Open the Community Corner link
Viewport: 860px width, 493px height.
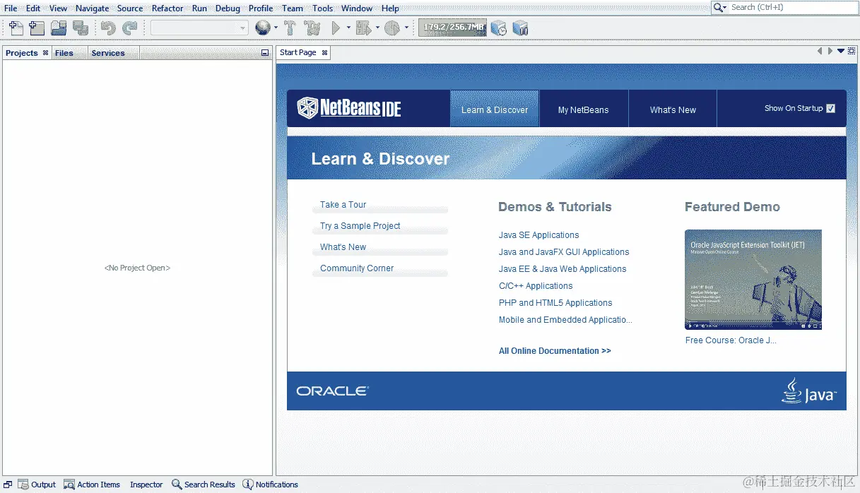tap(357, 268)
